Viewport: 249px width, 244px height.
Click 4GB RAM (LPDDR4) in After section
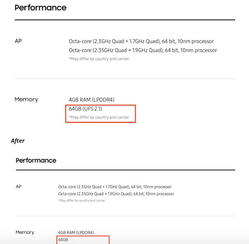(76, 233)
